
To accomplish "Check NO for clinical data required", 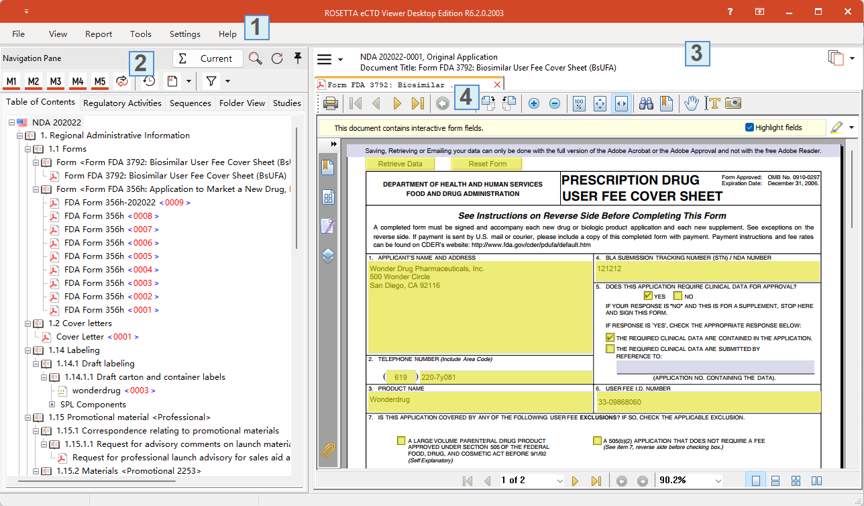I will [x=678, y=296].
